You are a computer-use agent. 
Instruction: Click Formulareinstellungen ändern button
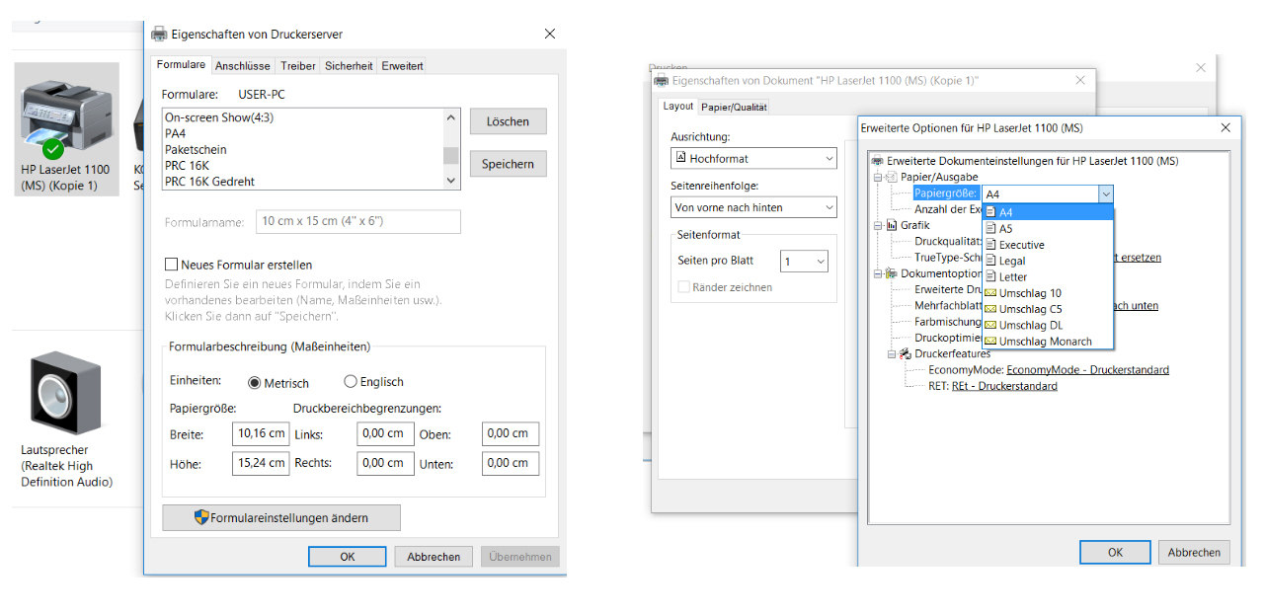point(281,517)
